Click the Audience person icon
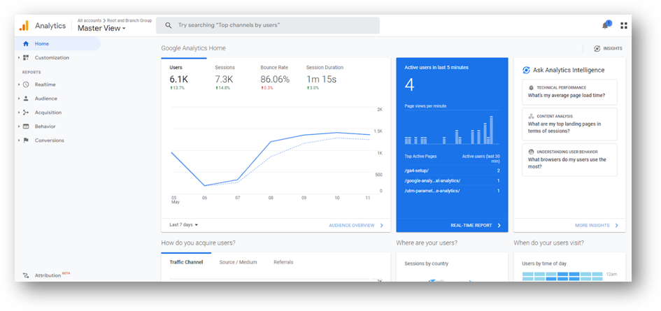661x311 pixels. [26, 99]
